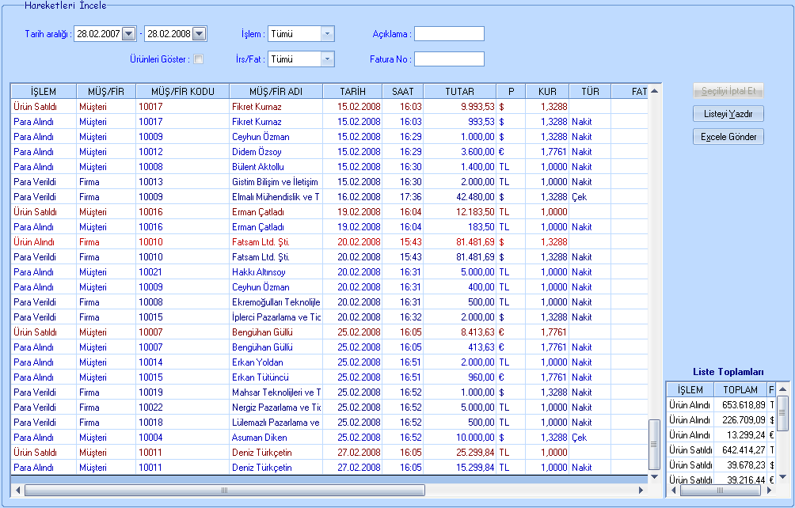This screenshot has height=508, width=795.
Task: Click the main table's scroll down arrow
Action: click(x=654, y=477)
